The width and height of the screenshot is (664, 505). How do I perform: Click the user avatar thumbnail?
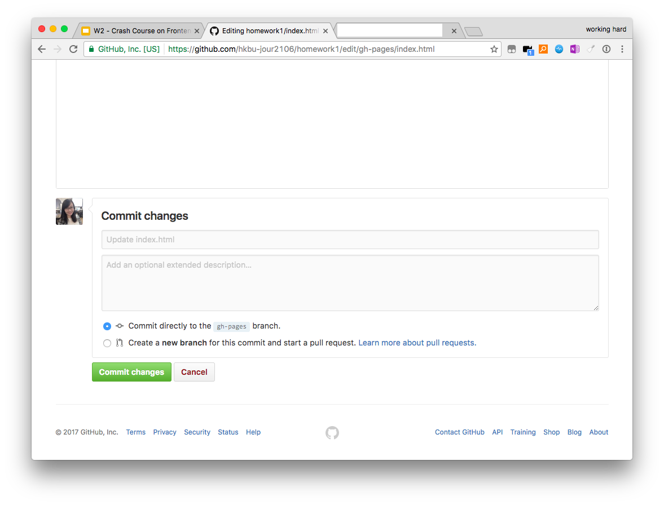[x=69, y=211]
